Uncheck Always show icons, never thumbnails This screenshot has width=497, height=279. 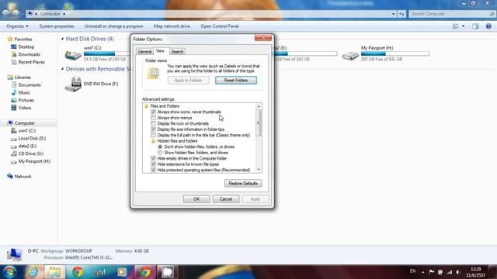tap(154, 112)
